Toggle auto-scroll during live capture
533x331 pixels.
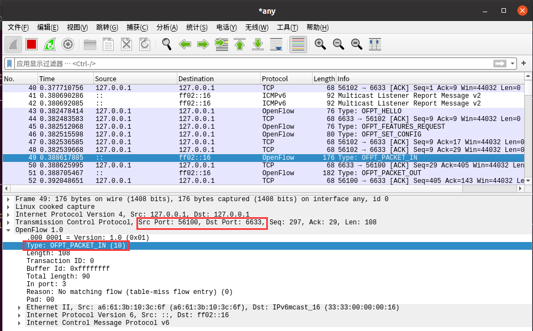pyautogui.click(x=276, y=45)
